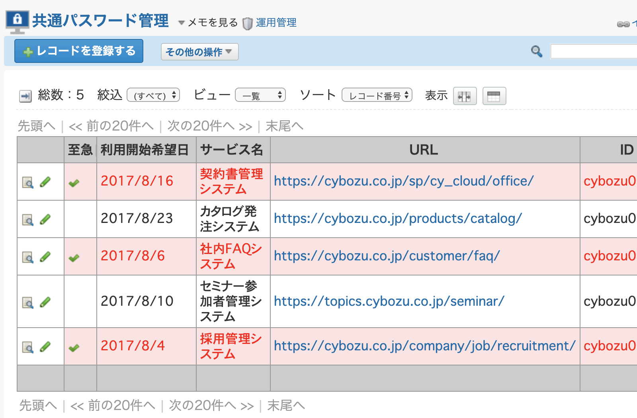The height and width of the screenshot is (418, 637).
Task: Open the topics seminar URL link
Action: click(389, 301)
